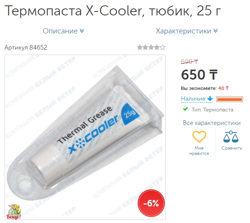The image size is (250, 223).
Task: Click the Сравнить label
Action: [x=232, y=148]
